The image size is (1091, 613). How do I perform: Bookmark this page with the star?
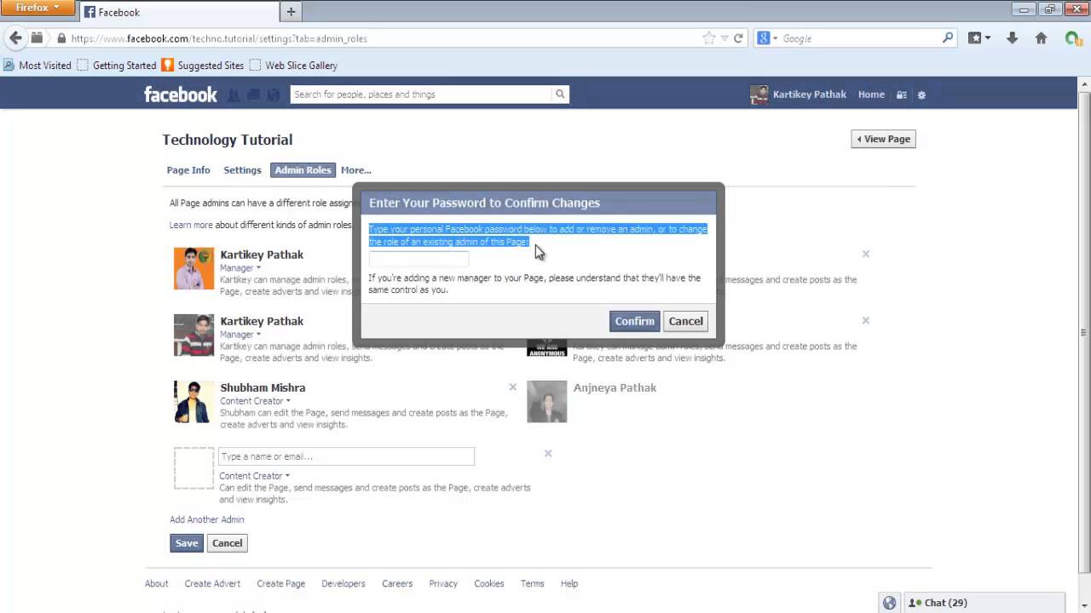tap(709, 38)
